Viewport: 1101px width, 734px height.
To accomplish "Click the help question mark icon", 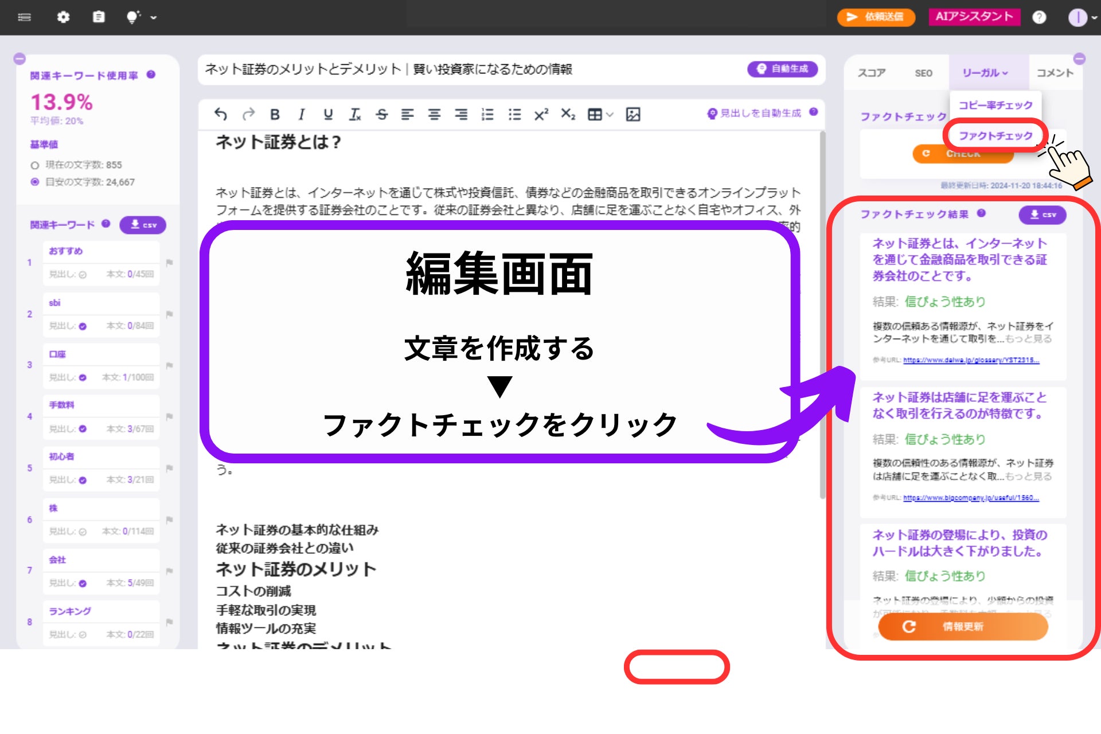I will [x=1039, y=17].
